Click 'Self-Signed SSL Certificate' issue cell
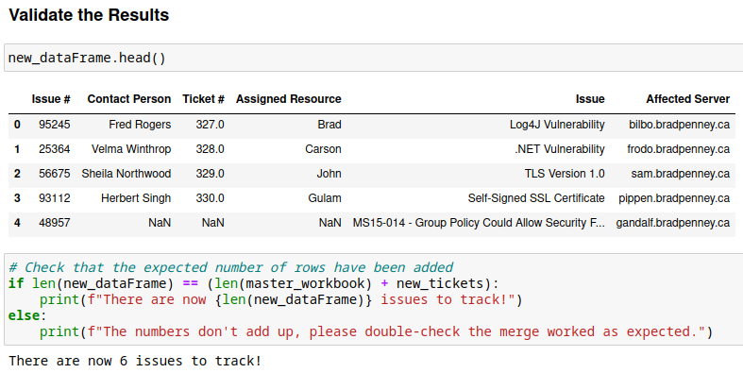 coord(536,198)
